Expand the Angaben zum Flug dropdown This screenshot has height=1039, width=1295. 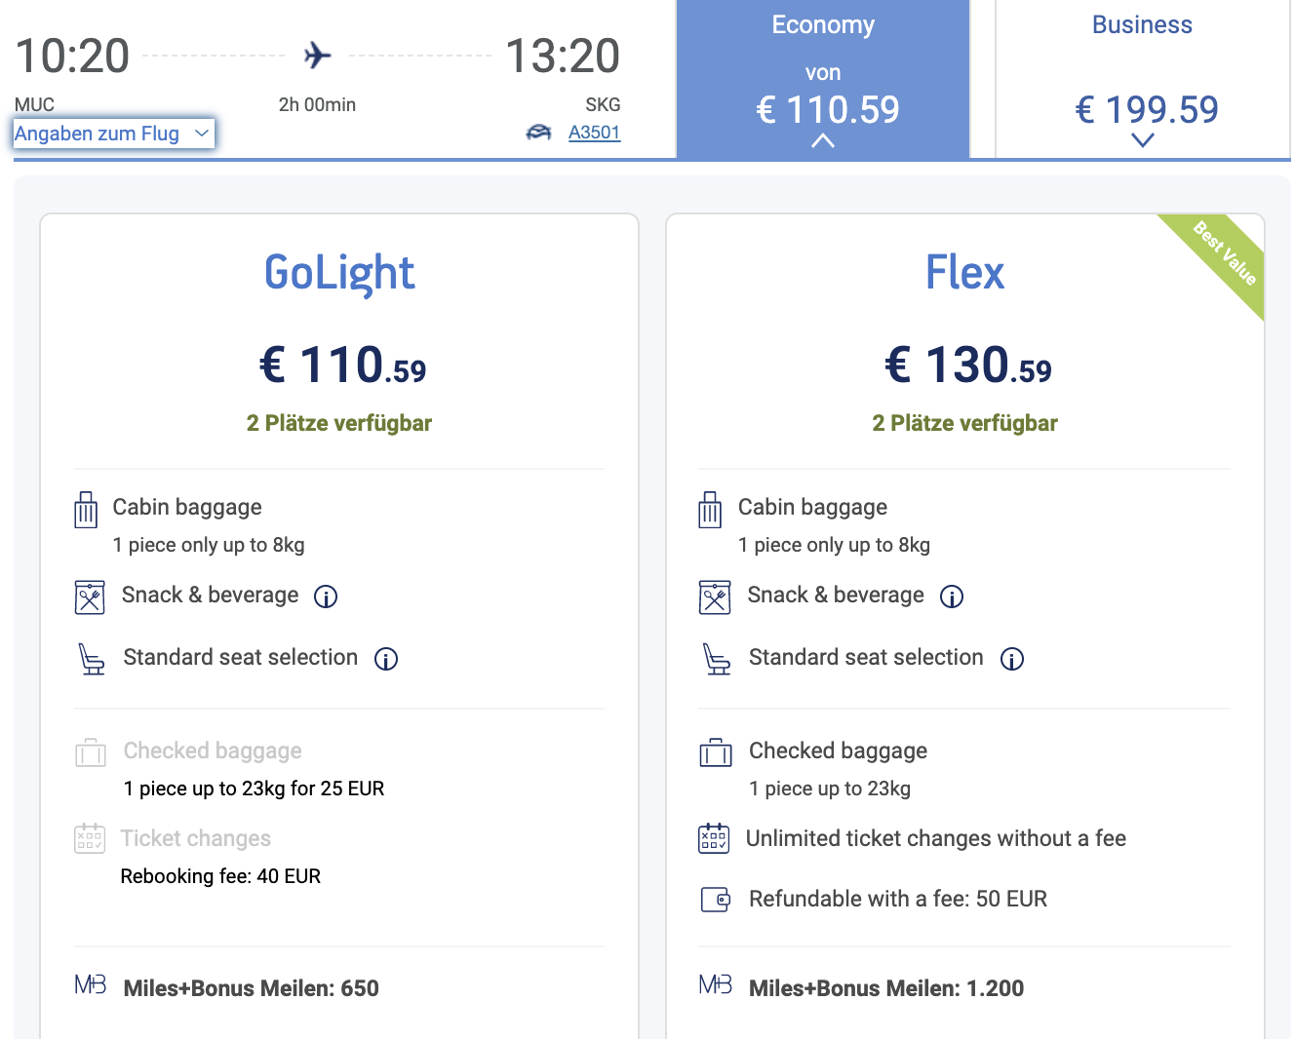pyautogui.click(x=113, y=134)
